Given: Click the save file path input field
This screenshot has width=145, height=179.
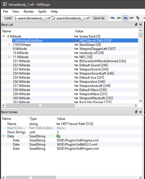Looking at the screenshot, I should click(x=72, y=18).
